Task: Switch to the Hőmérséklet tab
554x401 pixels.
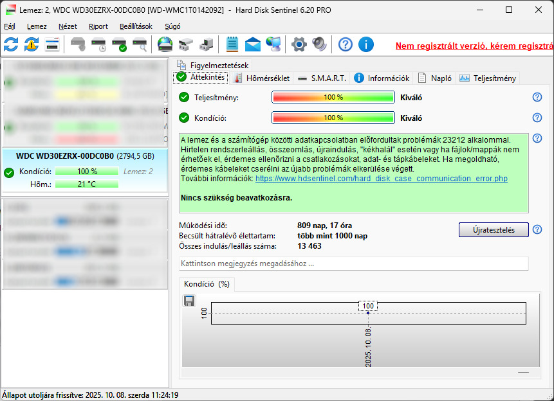Action: (x=262, y=78)
